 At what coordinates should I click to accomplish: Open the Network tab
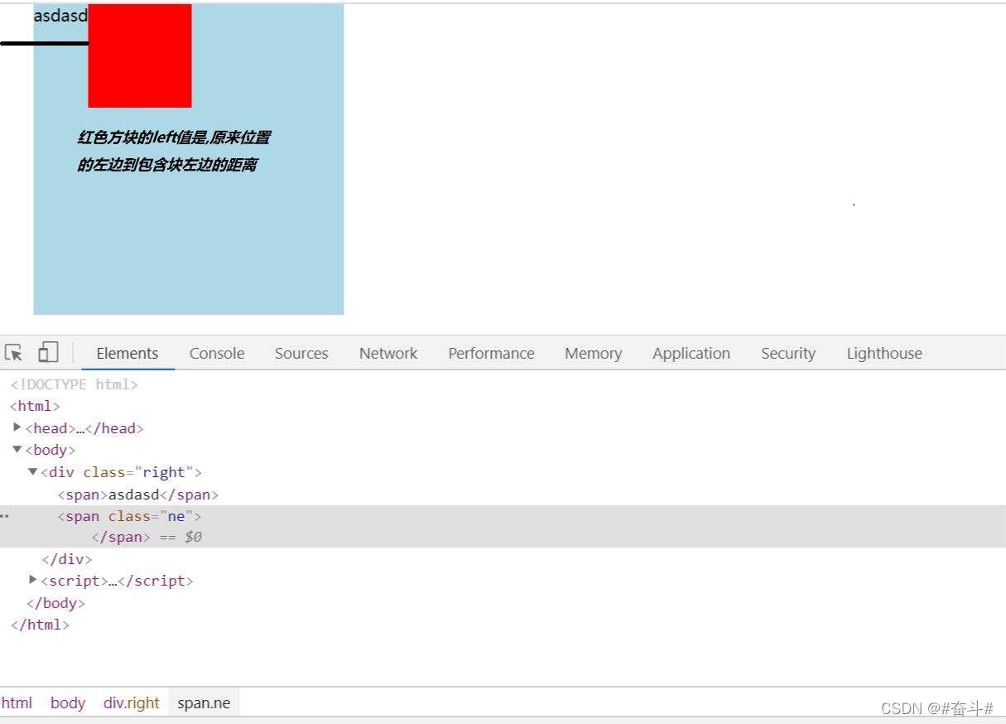pos(388,354)
